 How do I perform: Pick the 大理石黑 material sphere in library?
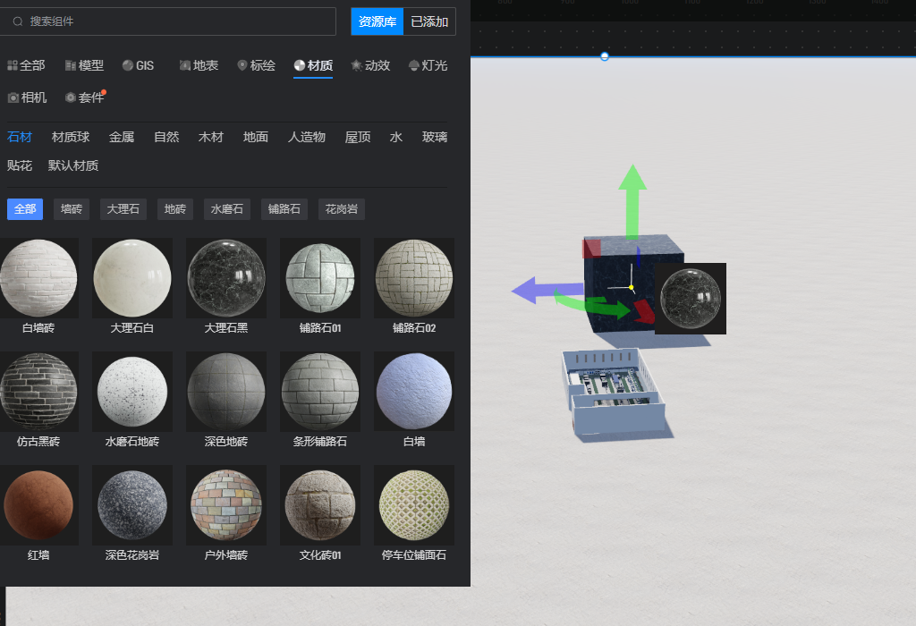coord(226,278)
